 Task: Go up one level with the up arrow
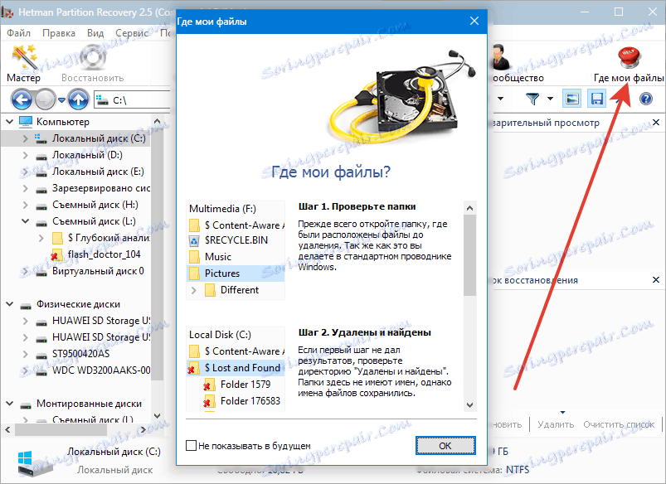point(78,100)
